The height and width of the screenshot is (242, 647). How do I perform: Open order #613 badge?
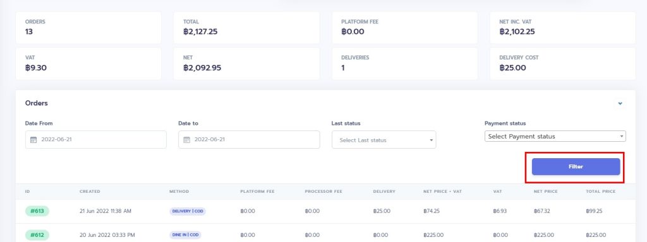point(37,211)
